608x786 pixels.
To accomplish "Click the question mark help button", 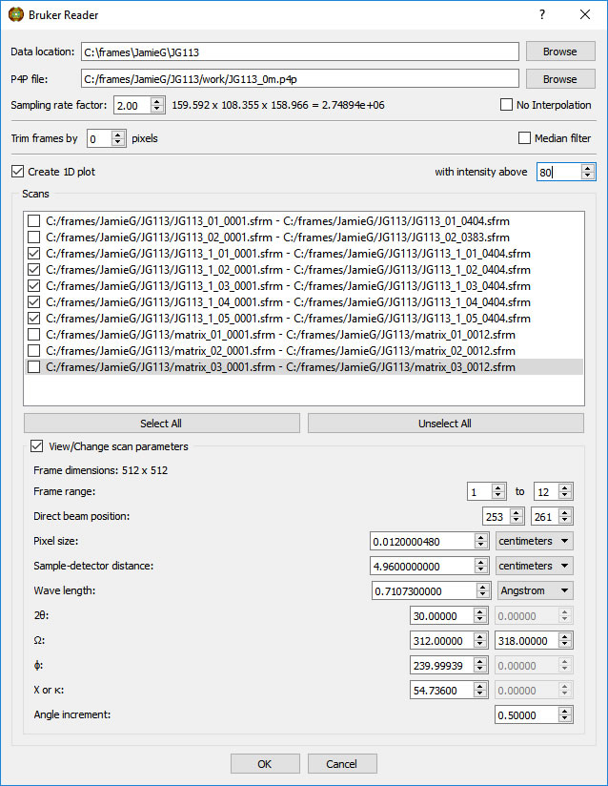I will point(541,15).
